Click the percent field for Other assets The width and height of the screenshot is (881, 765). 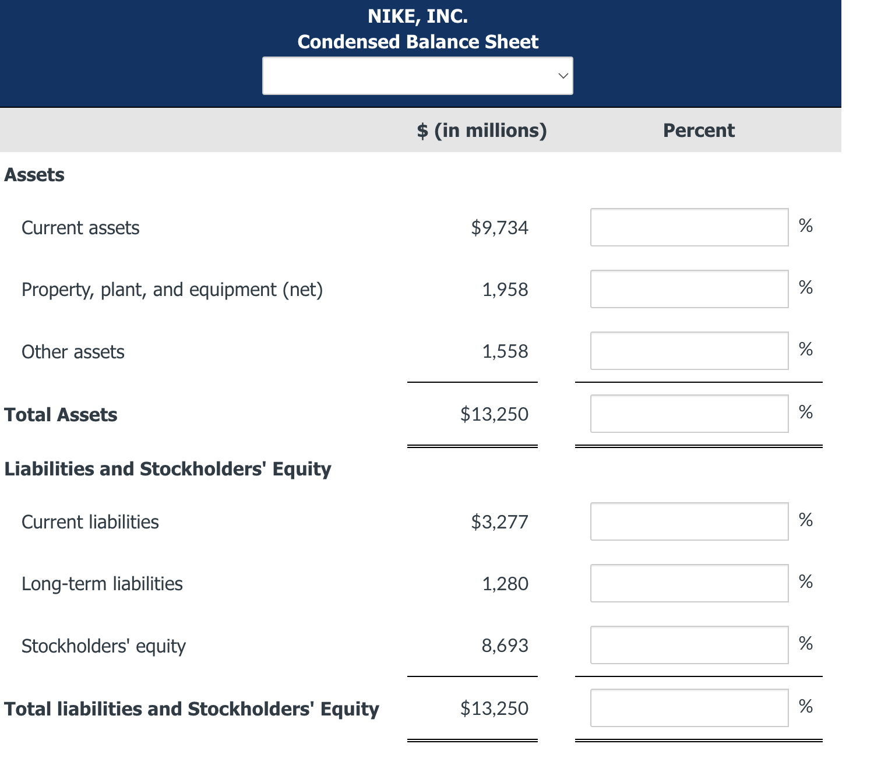(689, 350)
